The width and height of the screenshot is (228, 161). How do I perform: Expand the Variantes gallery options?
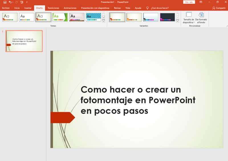[177, 21]
